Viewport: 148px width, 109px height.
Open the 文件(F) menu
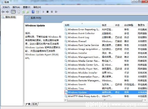tap(6, 7)
